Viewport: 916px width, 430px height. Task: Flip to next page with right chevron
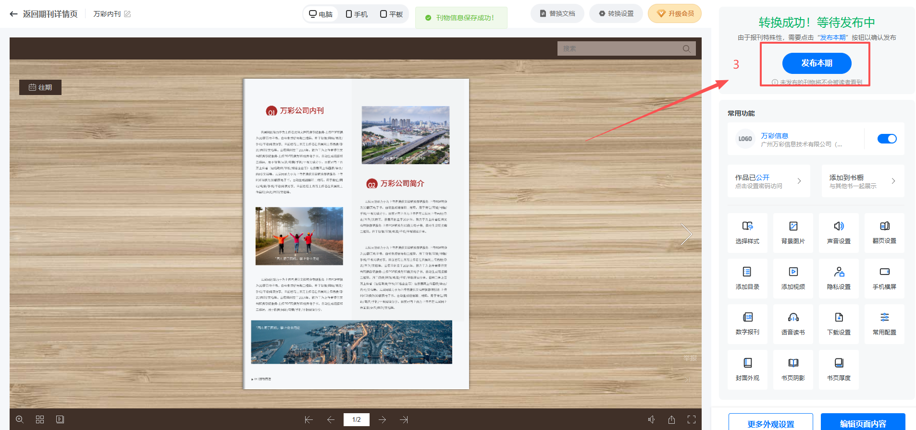(x=686, y=234)
